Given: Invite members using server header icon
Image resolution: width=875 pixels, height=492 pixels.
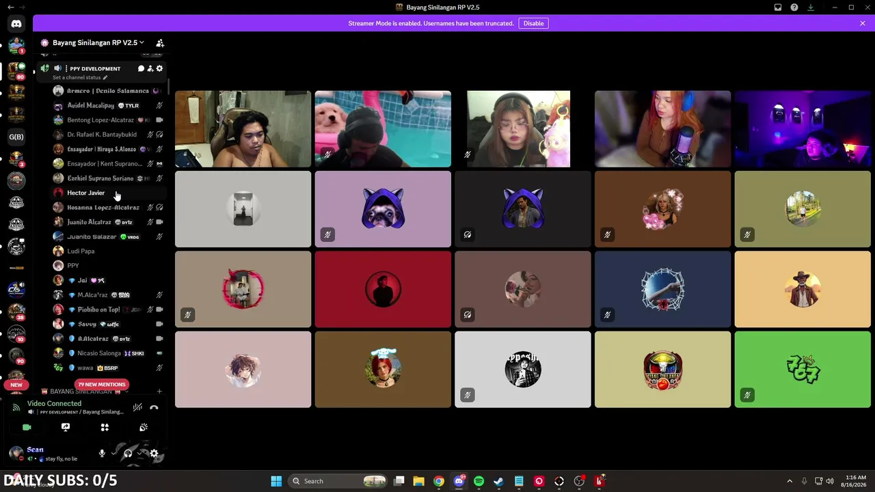Looking at the screenshot, I should click(x=160, y=42).
